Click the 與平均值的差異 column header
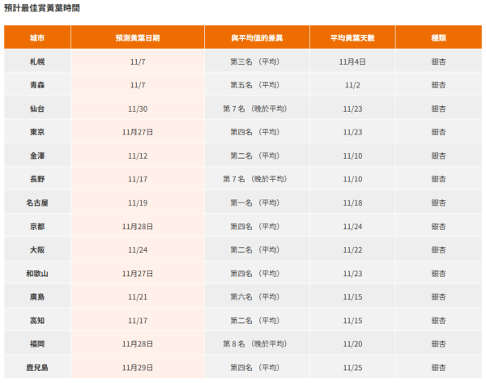 click(254, 38)
